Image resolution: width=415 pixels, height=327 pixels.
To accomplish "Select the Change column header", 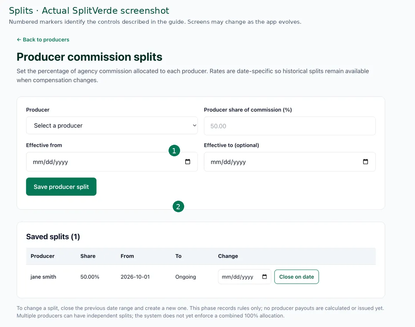I will click(x=228, y=256).
